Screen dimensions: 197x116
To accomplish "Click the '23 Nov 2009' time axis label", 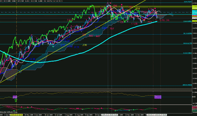I will point(130,115).
